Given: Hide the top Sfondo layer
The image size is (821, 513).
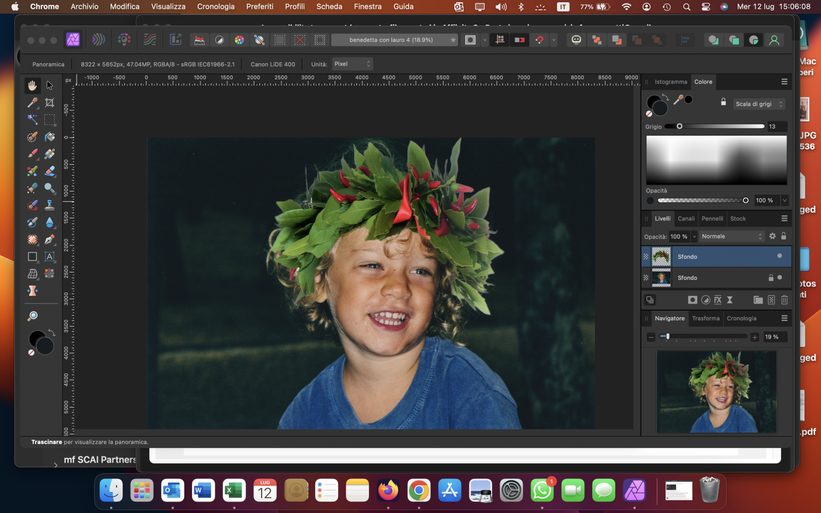Looking at the screenshot, I should [779, 256].
